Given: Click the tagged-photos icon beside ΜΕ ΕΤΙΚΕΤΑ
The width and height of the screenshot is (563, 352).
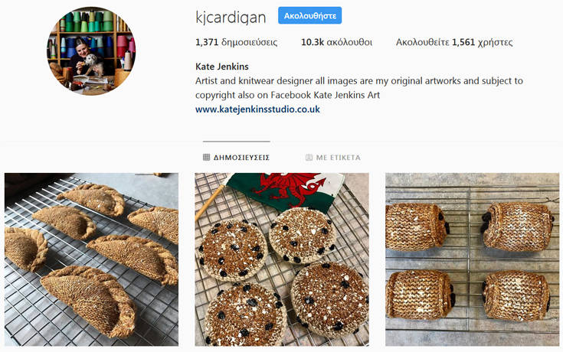Looking at the screenshot, I should coord(309,157).
